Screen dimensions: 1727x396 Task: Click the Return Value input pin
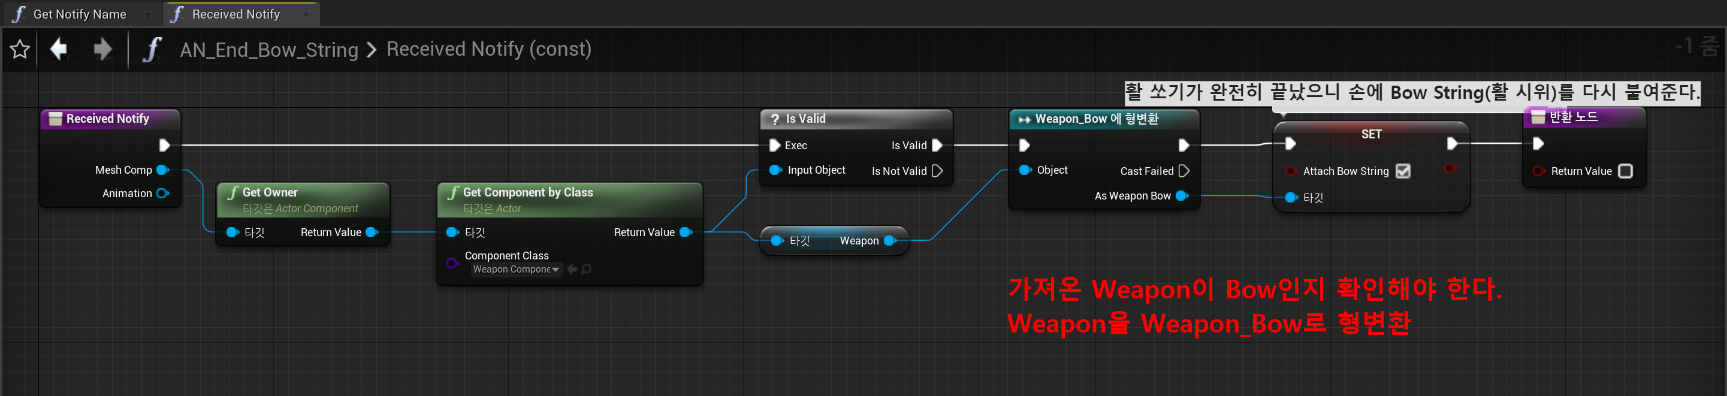pyautogui.click(x=1539, y=171)
